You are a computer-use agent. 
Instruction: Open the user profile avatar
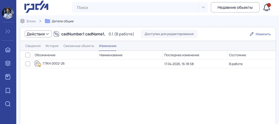click(8, 13)
